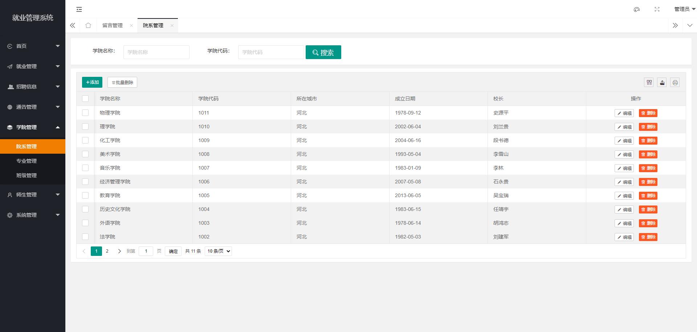The height and width of the screenshot is (332, 697).
Task: Open the column filter icon
Action: pos(649,82)
